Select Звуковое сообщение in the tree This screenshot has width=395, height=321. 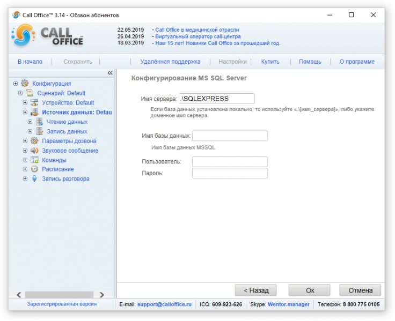click(70, 151)
